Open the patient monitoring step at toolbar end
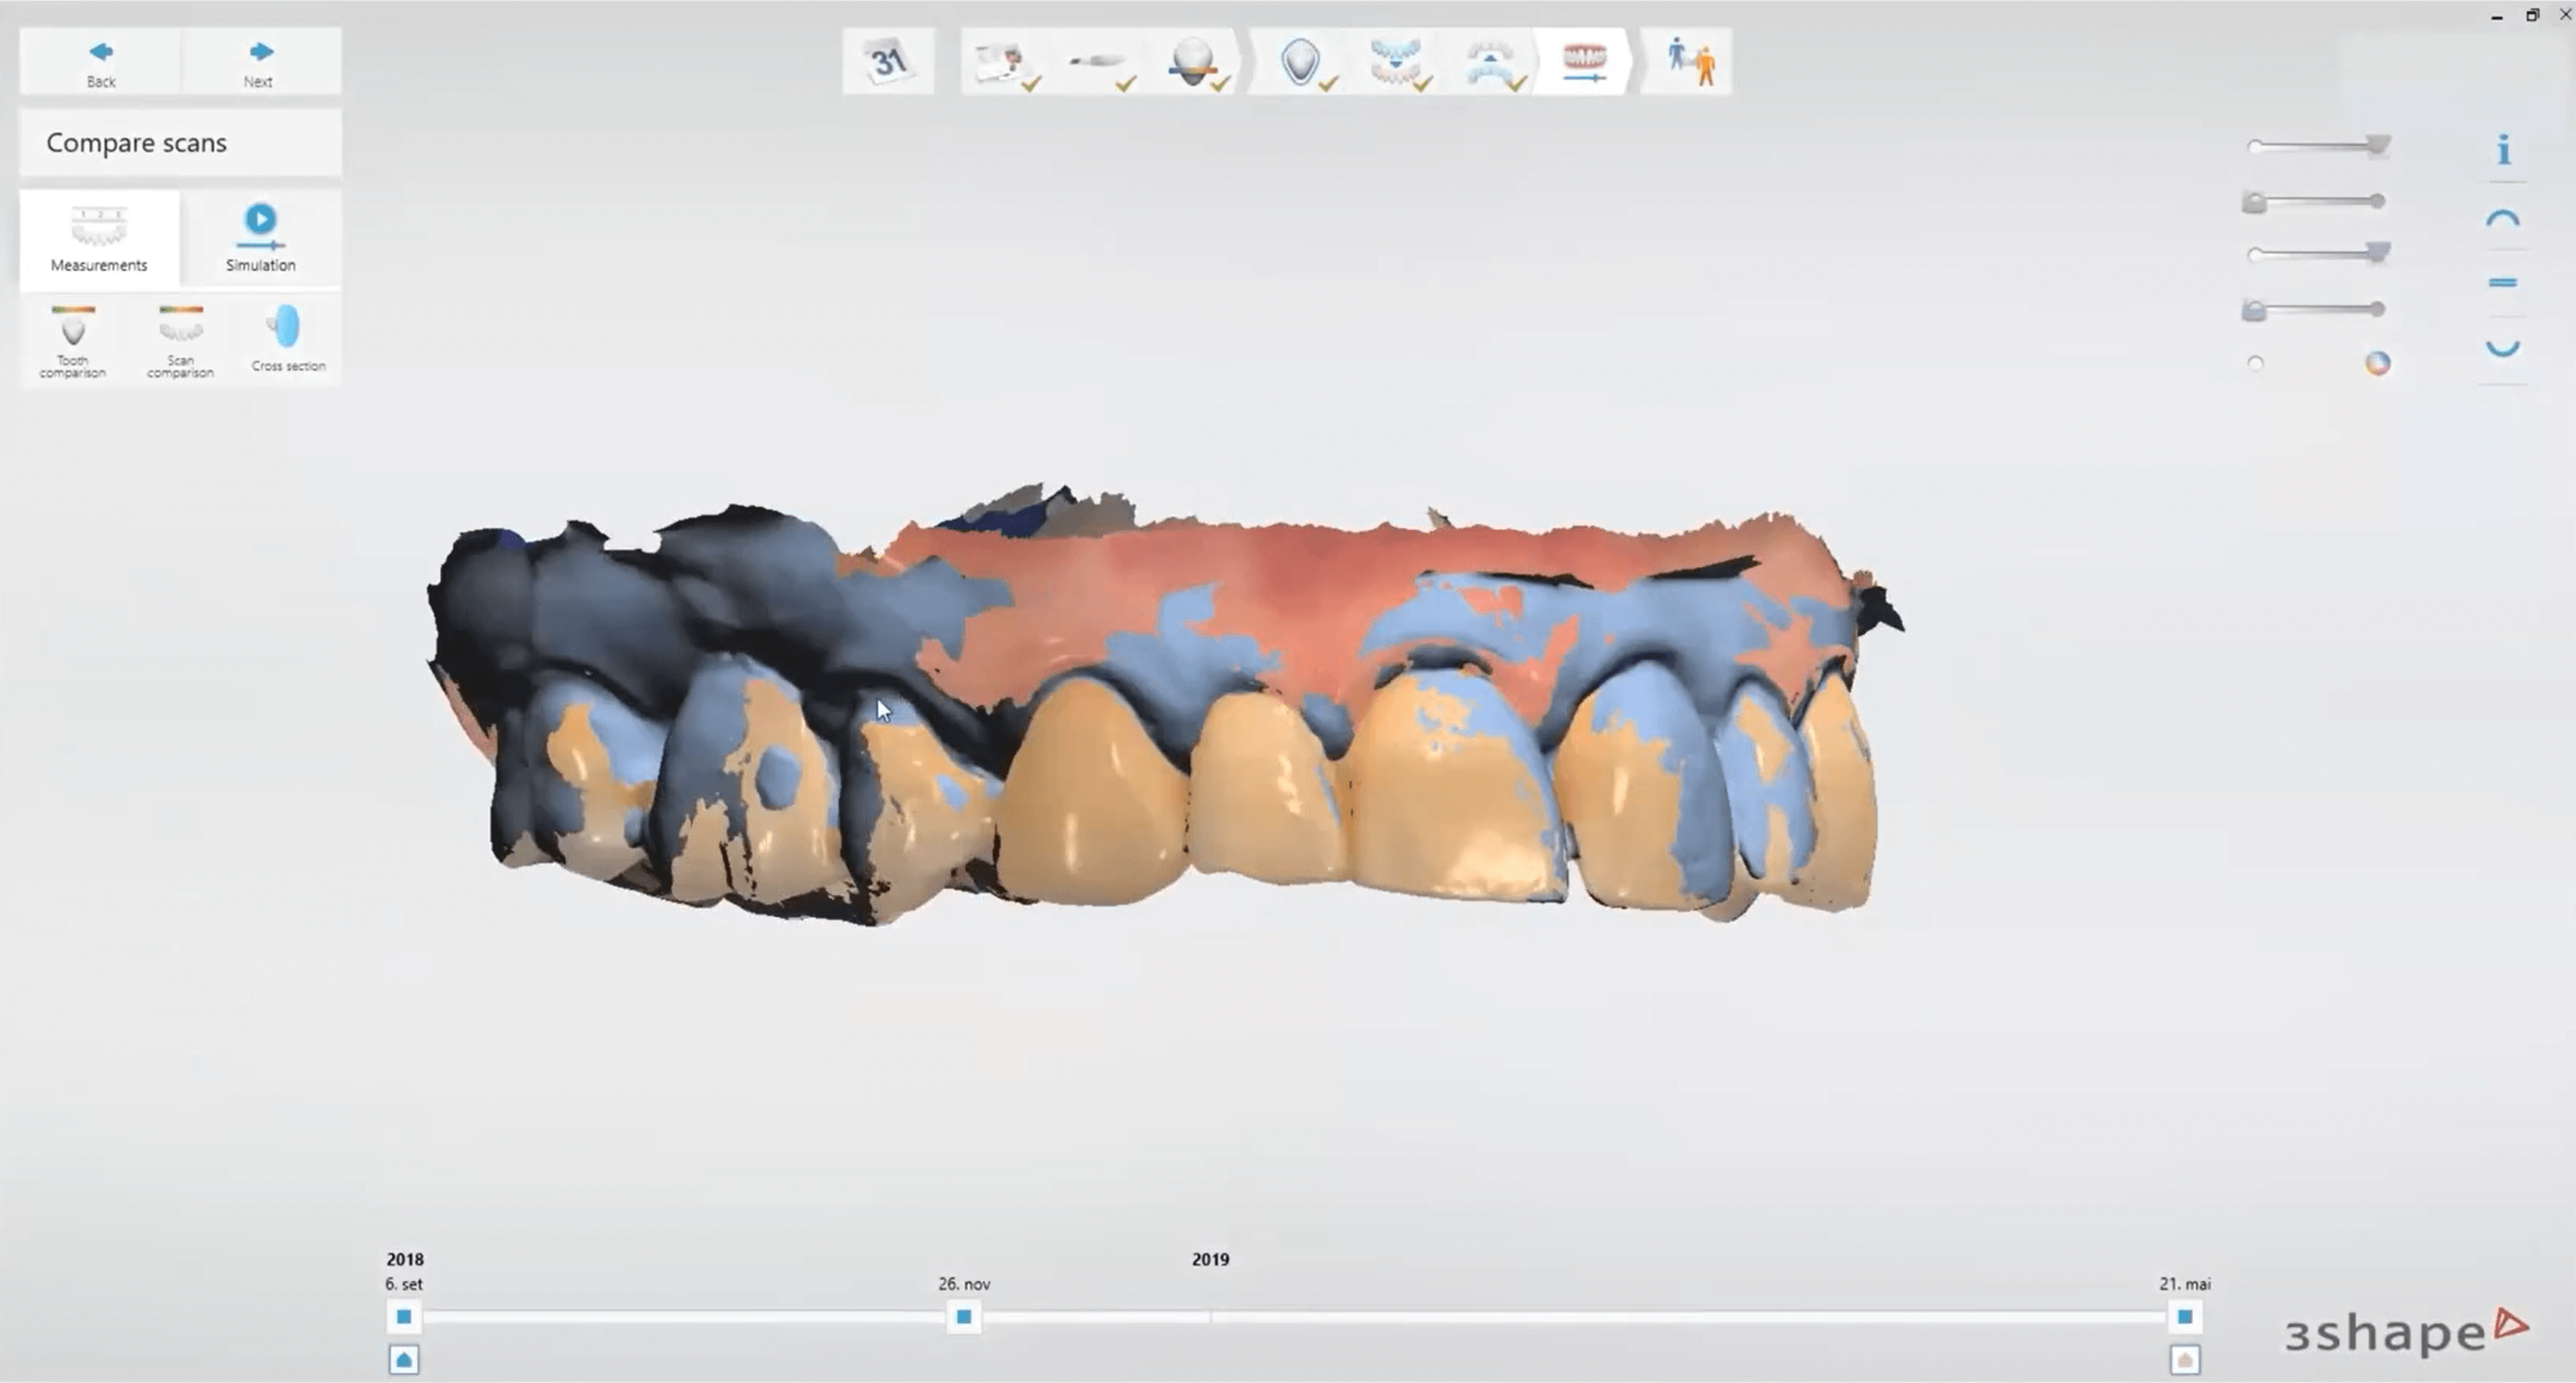The image size is (2576, 1383). point(1688,60)
